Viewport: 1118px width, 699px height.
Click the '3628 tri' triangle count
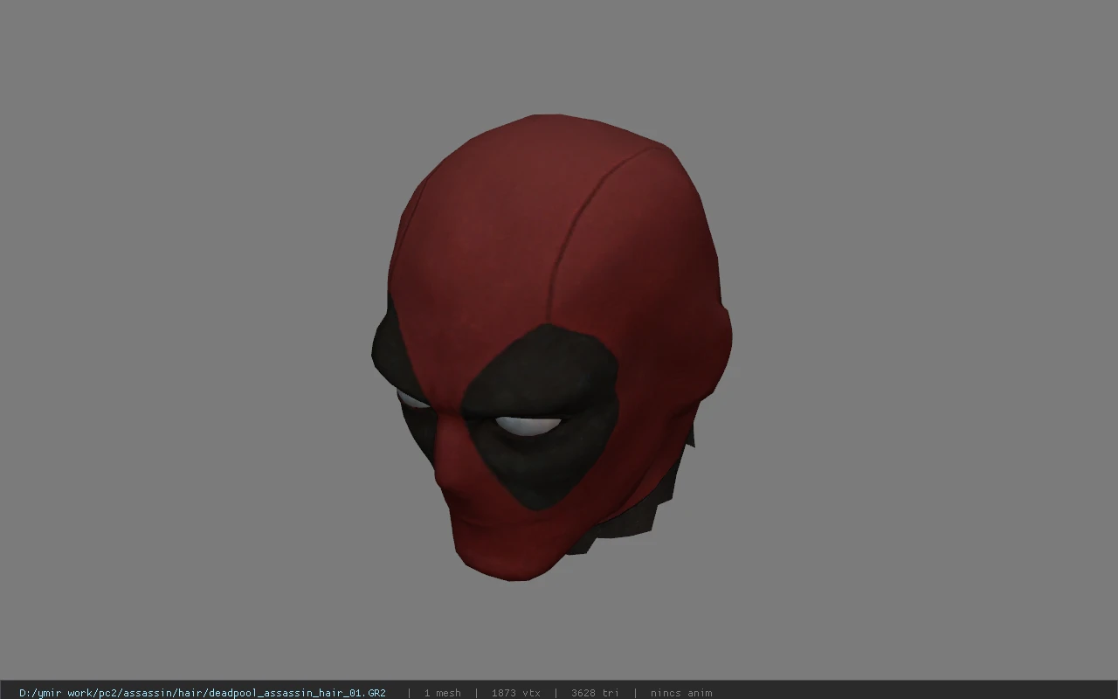pos(595,693)
